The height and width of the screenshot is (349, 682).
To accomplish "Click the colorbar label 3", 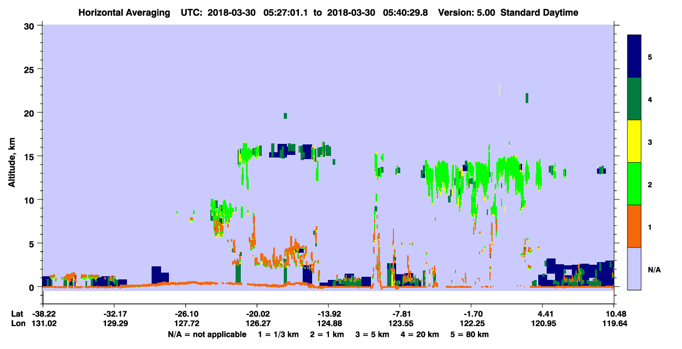I will coord(650,141).
